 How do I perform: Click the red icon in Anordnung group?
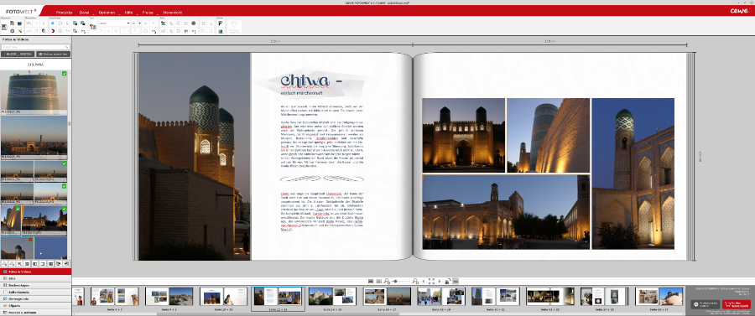pyautogui.click(x=53, y=31)
